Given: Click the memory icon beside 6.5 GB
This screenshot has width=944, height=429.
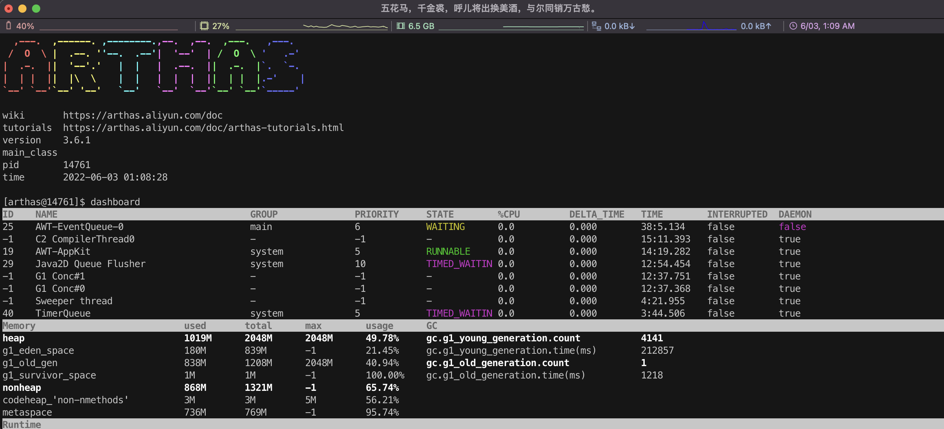Looking at the screenshot, I should coord(400,26).
